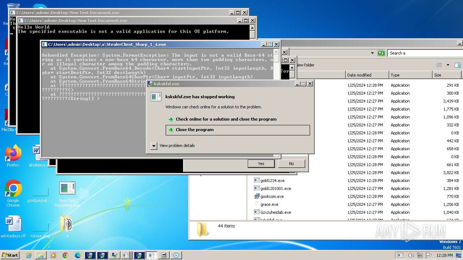
Task: Open volume control in system tray
Action: pyautogui.click(x=411, y=255)
